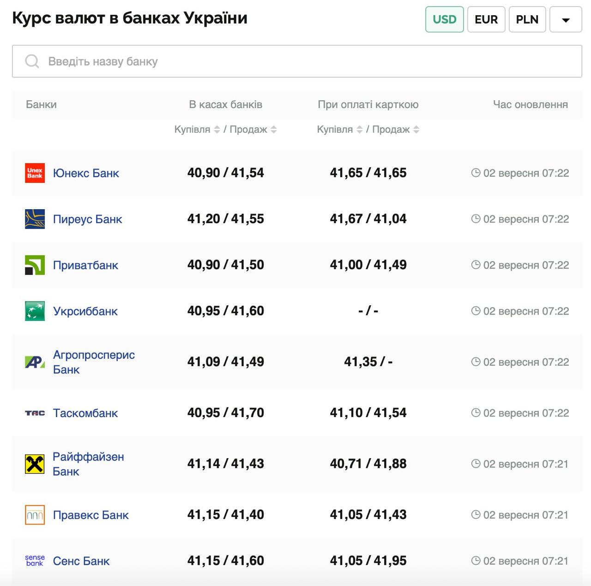Click the Unex Bank logo icon
Screen dimensions: 591x586
[x=35, y=173]
